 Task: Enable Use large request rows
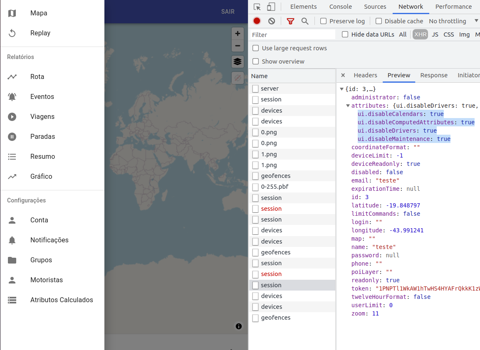(255, 48)
